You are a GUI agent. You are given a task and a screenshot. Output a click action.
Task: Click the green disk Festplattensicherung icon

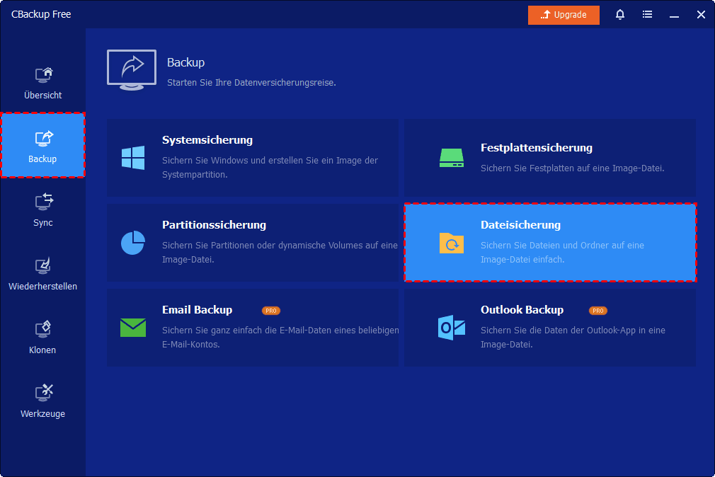tap(451, 157)
